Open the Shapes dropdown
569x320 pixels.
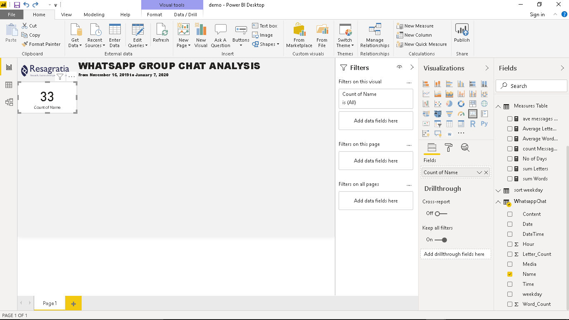tap(266, 44)
